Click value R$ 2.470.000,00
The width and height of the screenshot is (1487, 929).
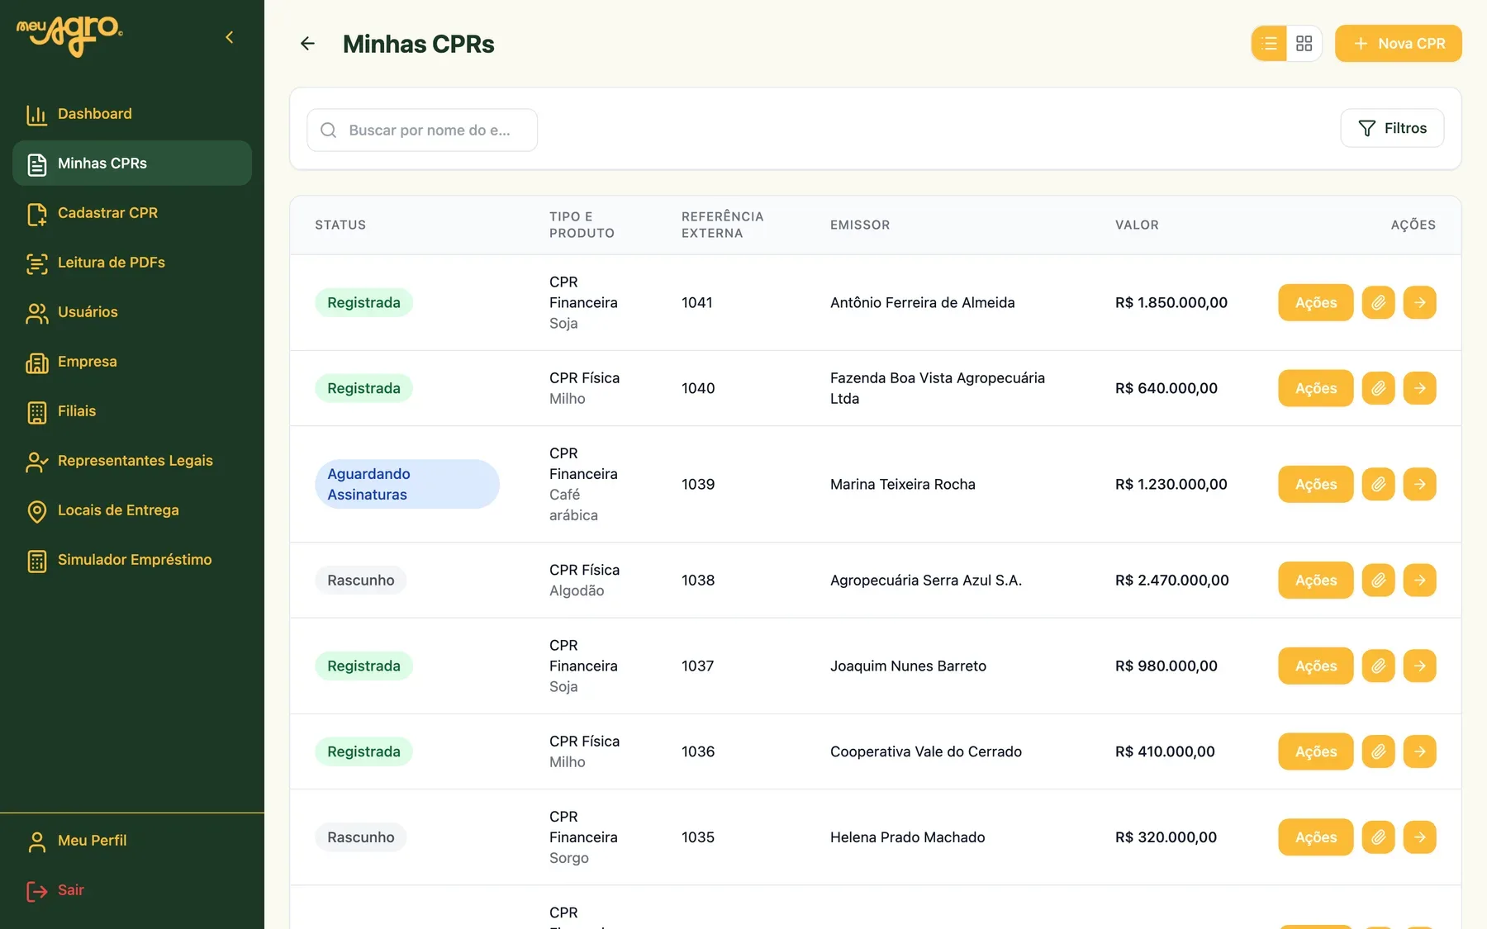click(x=1172, y=580)
